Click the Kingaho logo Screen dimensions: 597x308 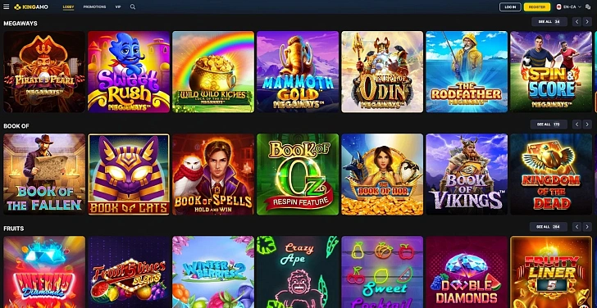click(31, 7)
